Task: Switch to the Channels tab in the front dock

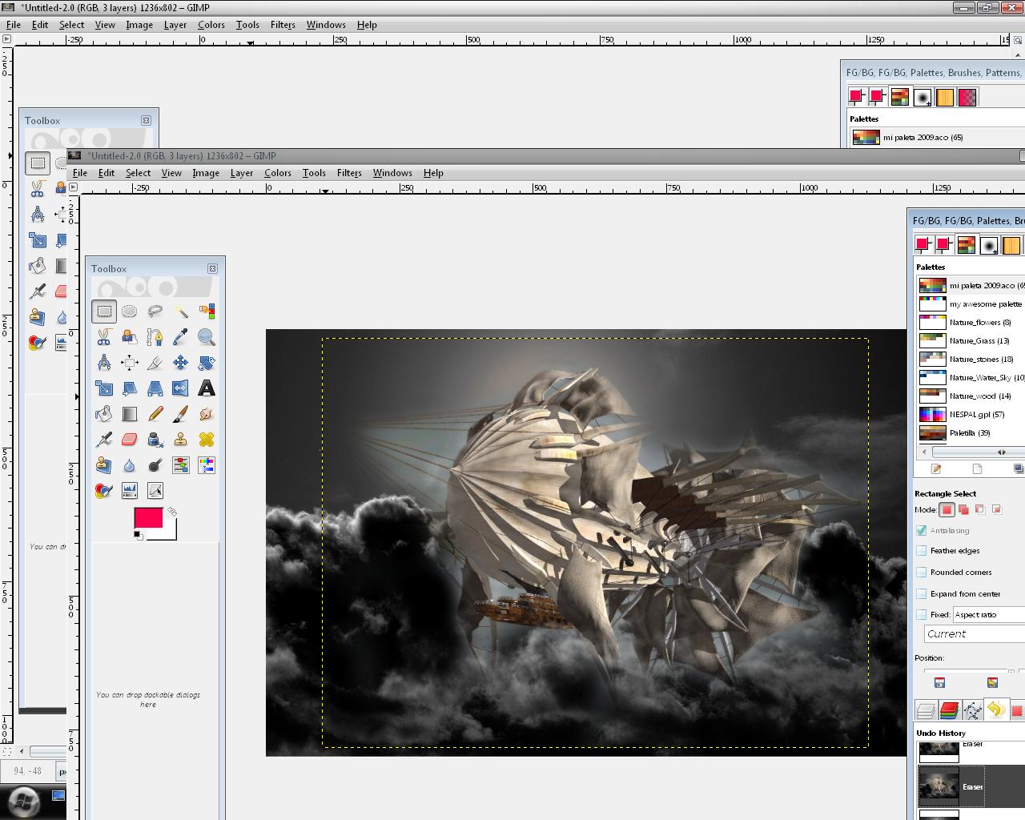Action: point(950,710)
